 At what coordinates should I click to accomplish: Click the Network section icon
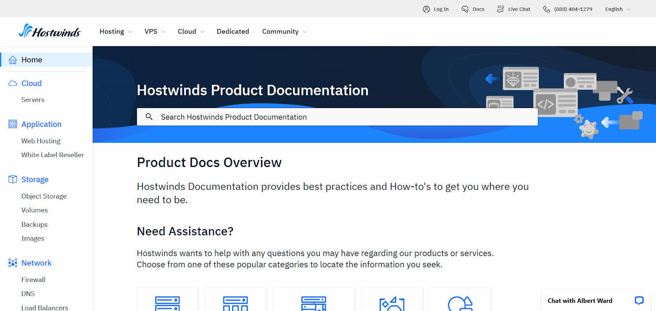click(13, 263)
